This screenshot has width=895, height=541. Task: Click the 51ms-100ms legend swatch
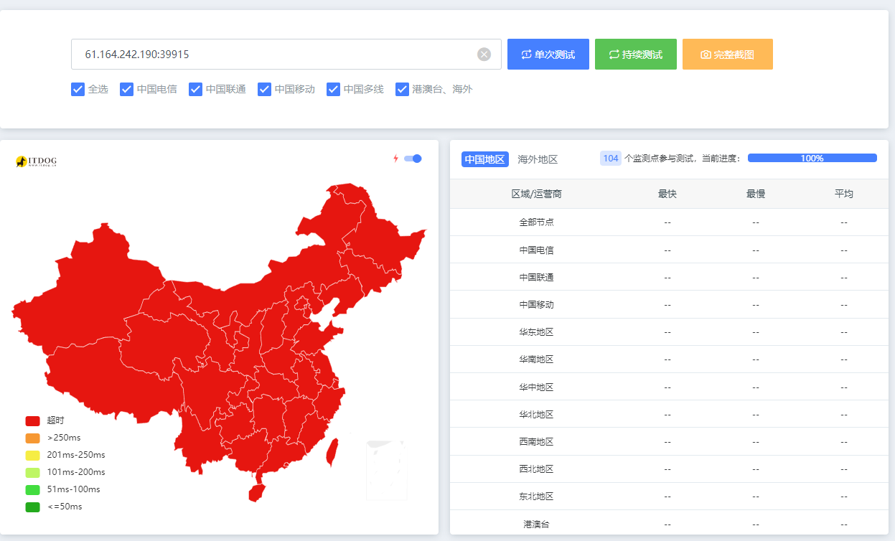coord(32,489)
